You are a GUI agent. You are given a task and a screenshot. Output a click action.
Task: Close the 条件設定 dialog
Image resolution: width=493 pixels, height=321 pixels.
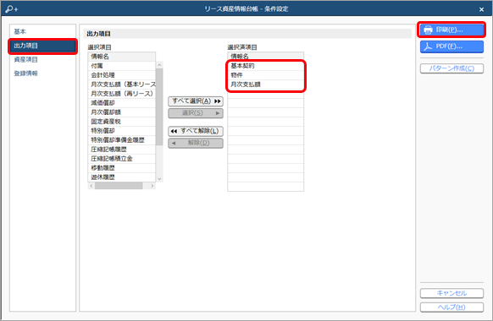point(481,9)
